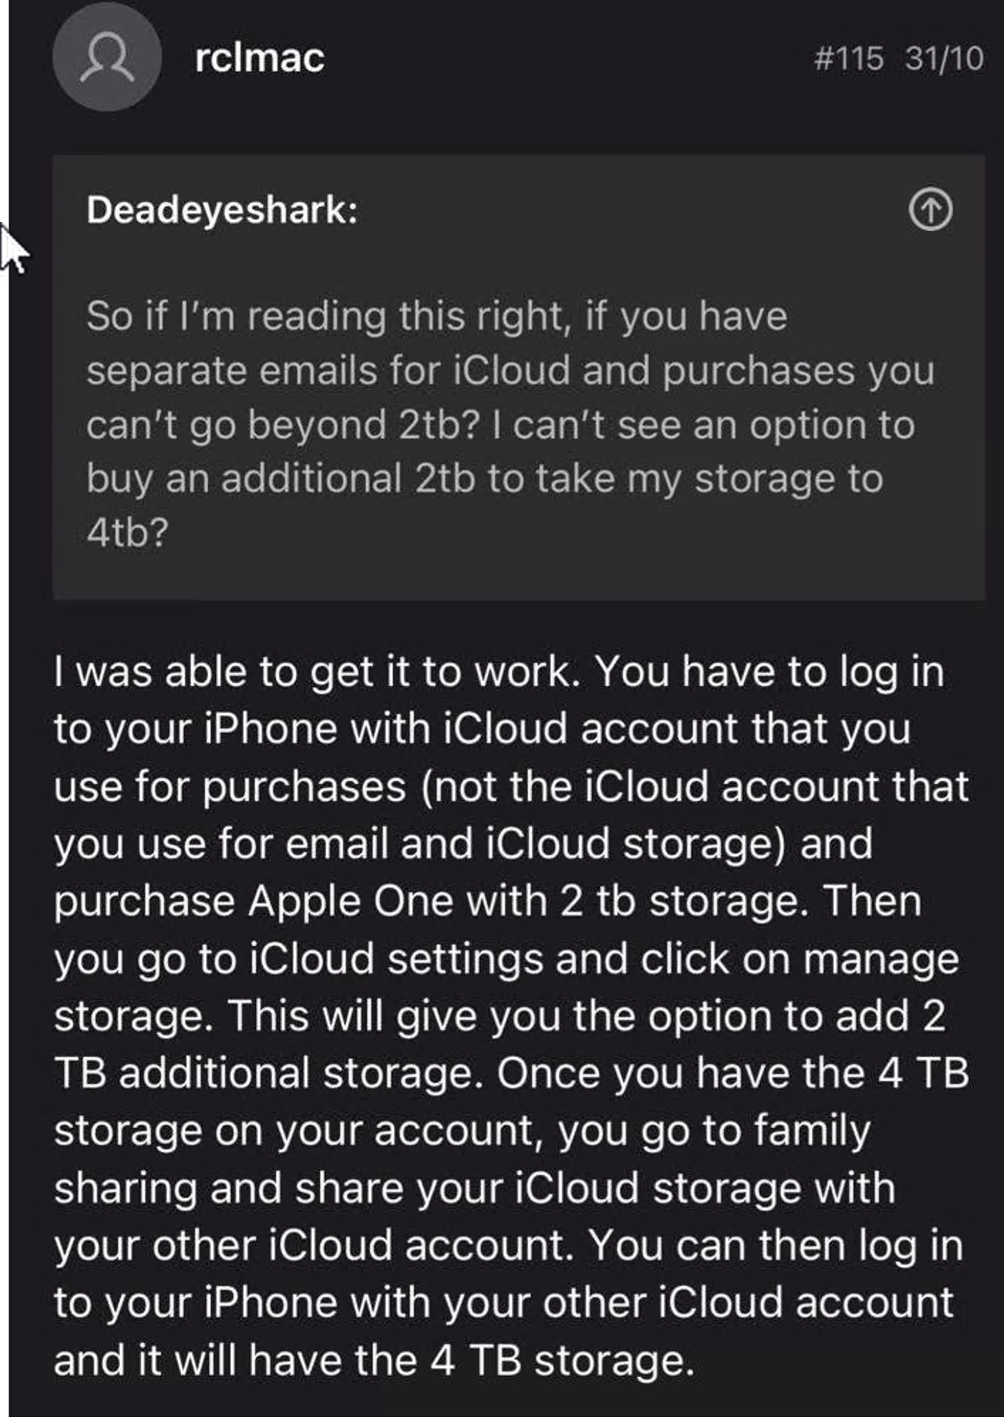1004x1417 pixels.
Task: Open the rclmac username link
Action: pos(260,58)
